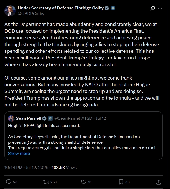Click the government affiliation badge beside Colby's name
The image size is (170, 189).
pyautogui.click(x=112, y=8)
